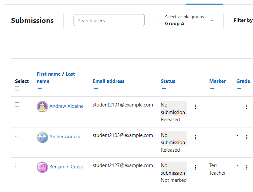Open grade actions menu for Archer Anders

tap(247, 137)
